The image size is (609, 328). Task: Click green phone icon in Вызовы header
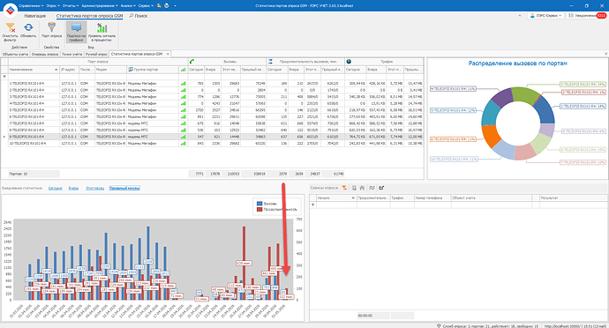192,62
